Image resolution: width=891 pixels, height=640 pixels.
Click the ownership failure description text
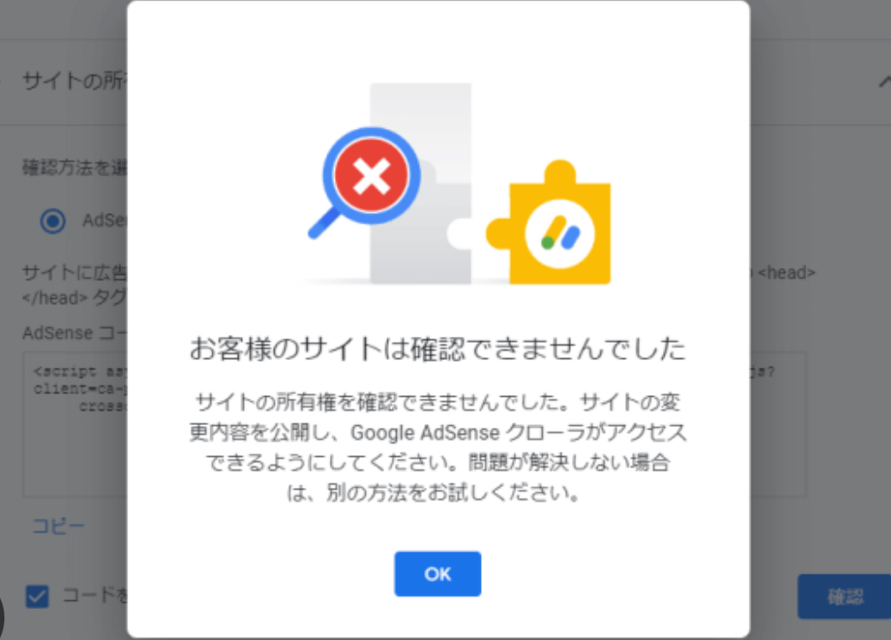tap(438, 446)
